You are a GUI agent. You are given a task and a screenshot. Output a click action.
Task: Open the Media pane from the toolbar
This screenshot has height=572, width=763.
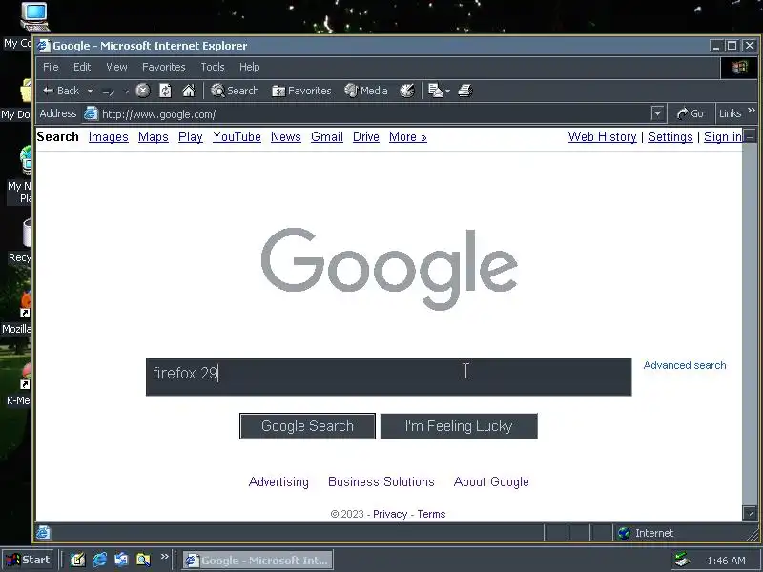pos(366,91)
